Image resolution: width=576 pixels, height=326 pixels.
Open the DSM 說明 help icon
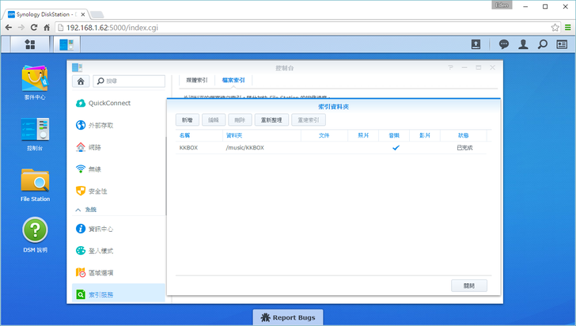(x=35, y=235)
